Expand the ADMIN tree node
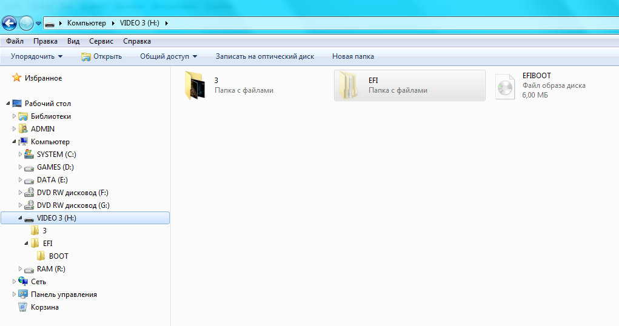Viewport: 619px width, 326px height. (14, 128)
